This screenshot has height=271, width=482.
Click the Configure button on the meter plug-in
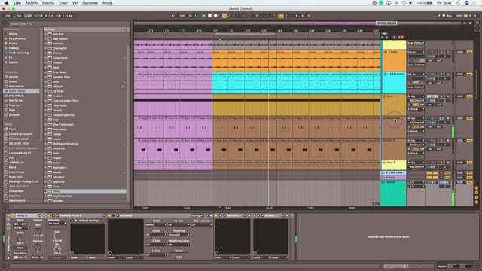coord(197,215)
